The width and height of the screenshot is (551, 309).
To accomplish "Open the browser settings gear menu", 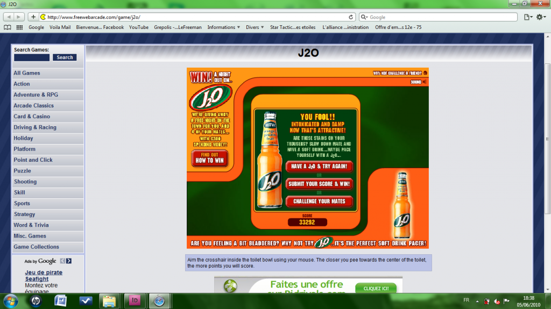I will [x=541, y=17].
